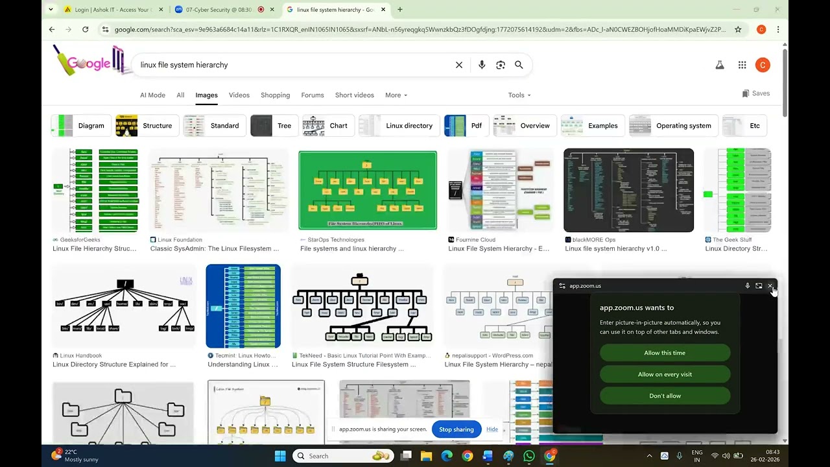Open the Short videos tab
The image size is (830, 467).
point(355,95)
